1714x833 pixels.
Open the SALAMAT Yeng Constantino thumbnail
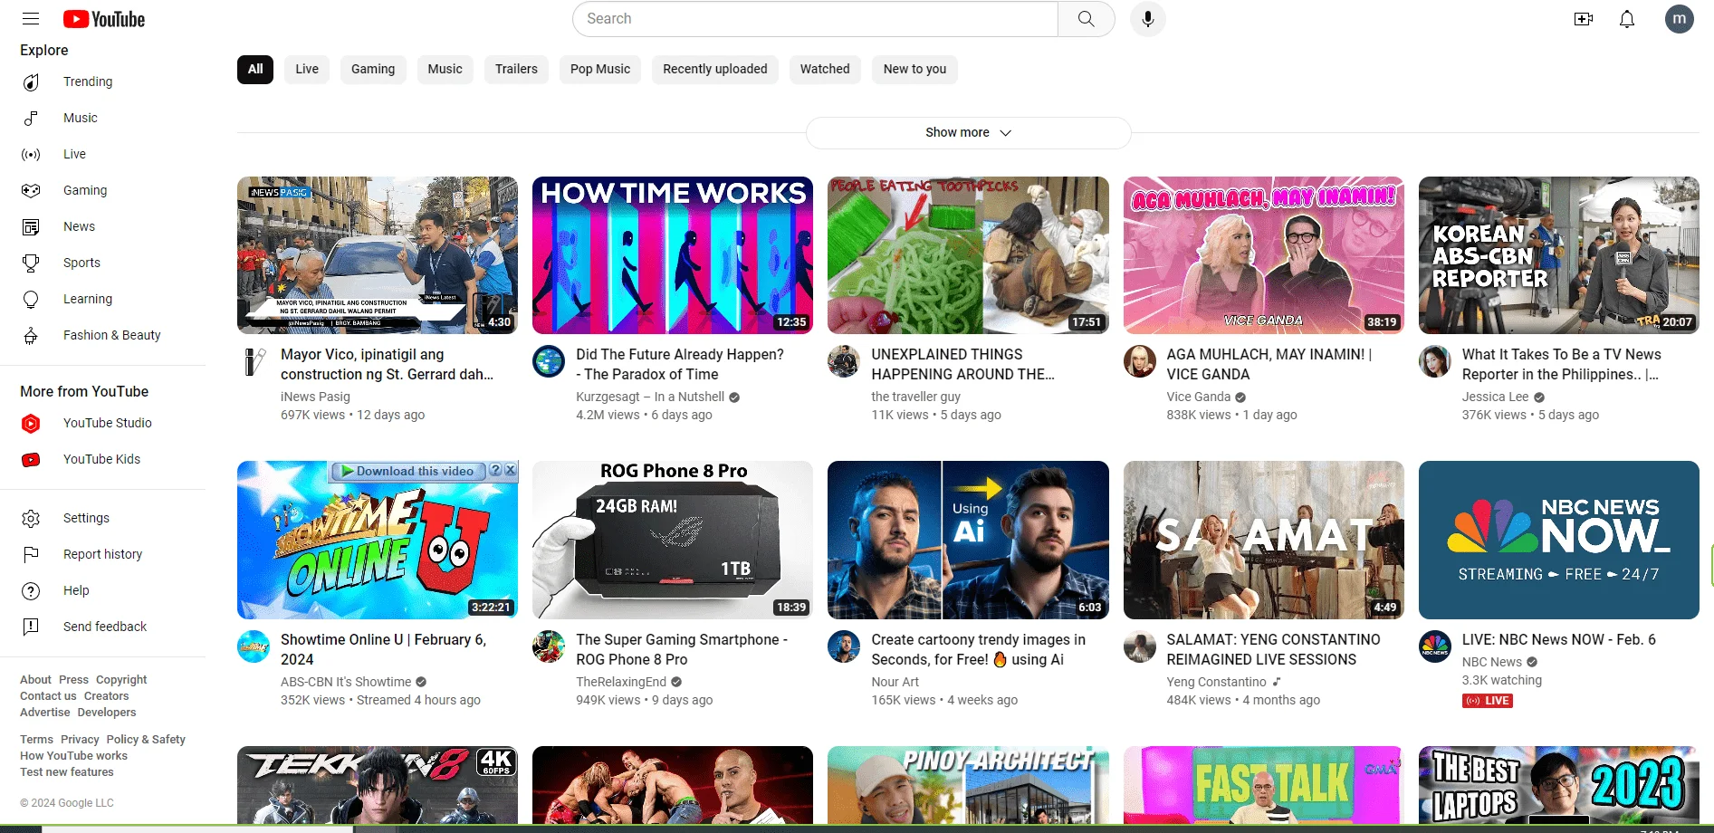coord(1263,540)
